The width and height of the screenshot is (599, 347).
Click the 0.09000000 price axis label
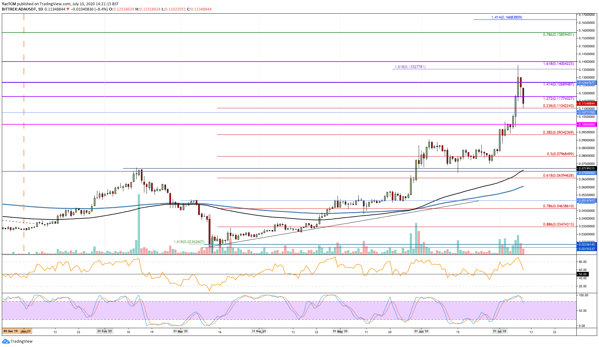pyautogui.click(x=587, y=140)
